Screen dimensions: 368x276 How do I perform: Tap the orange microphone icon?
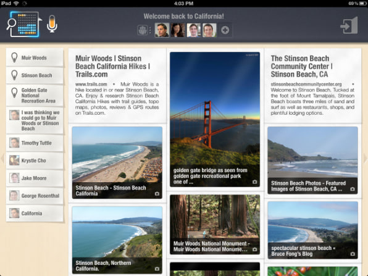click(x=52, y=23)
